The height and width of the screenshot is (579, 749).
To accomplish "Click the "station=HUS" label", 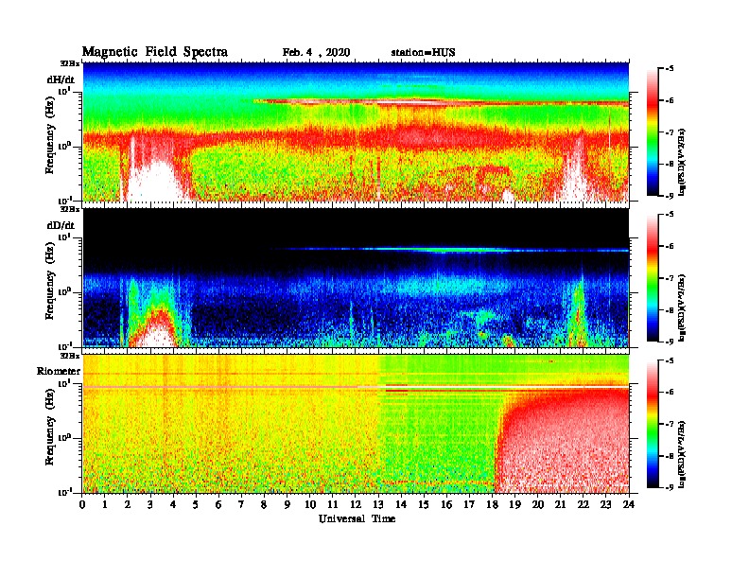I will coord(423,53).
